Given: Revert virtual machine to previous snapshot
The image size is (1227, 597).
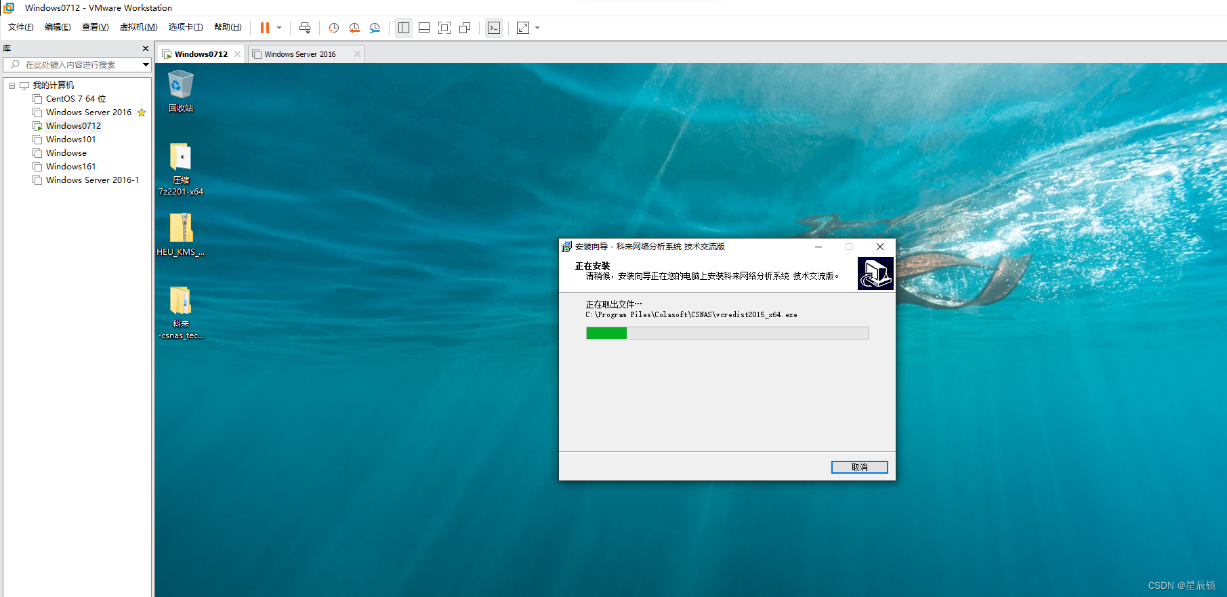Looking at the screenshot, I should click(354, 28).
